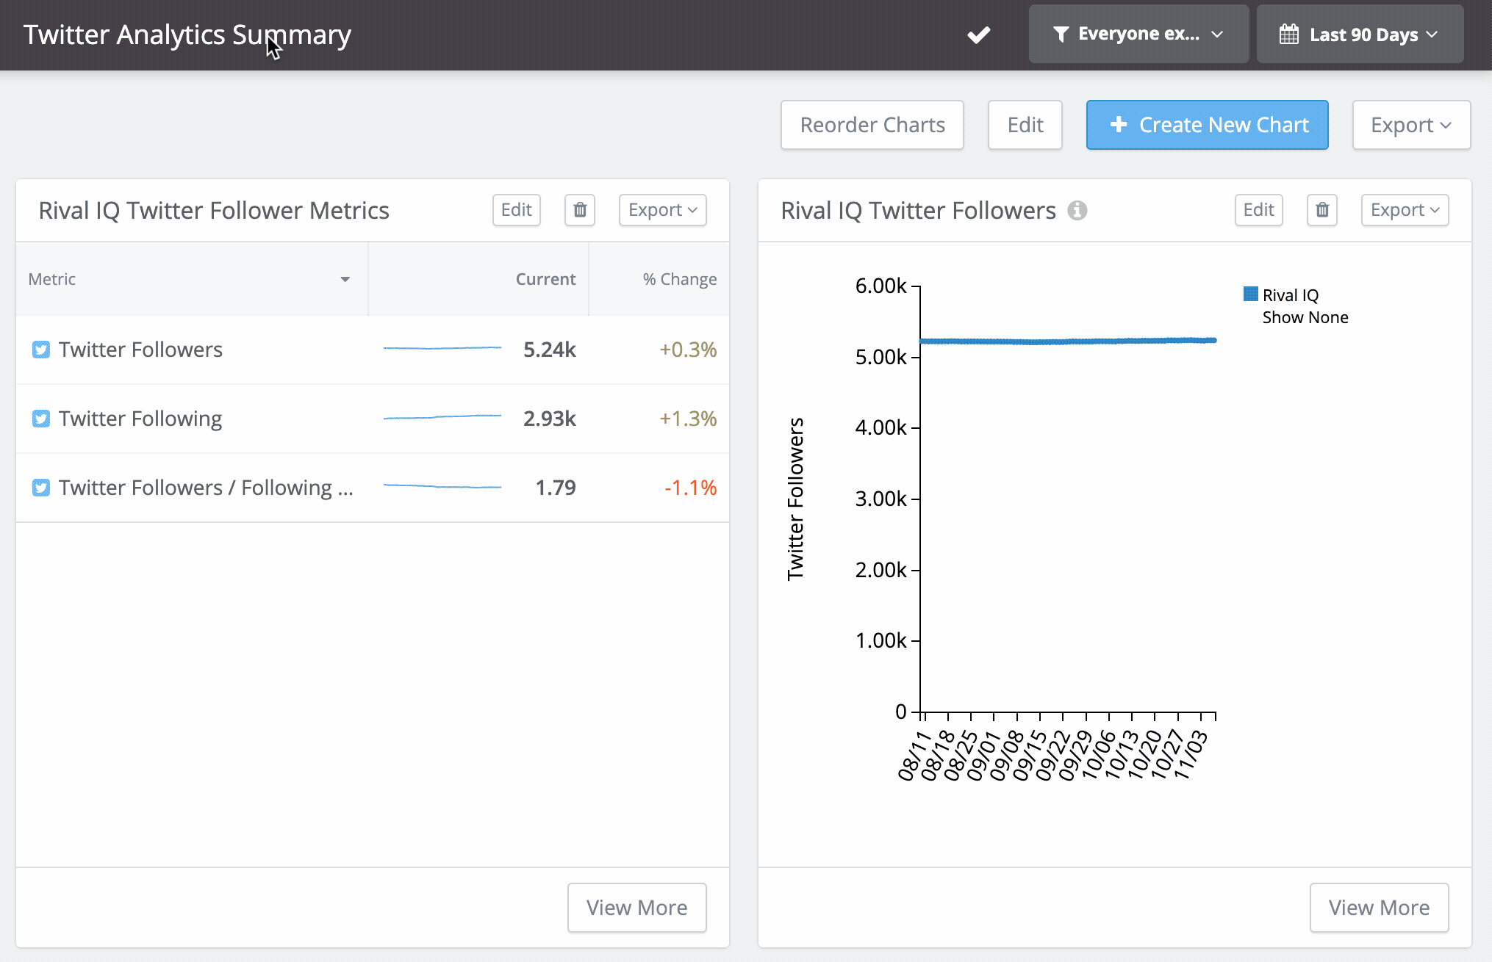Click Twitter icon in Twitter Following row
Image resolution: width=1492 pixels, height=962 pixels.
[x=41, y=419]
